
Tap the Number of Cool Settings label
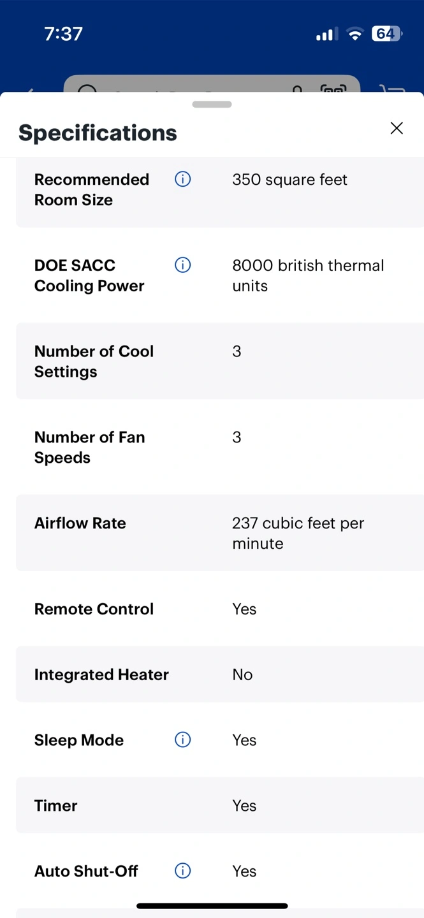click(x=94, y=361)
